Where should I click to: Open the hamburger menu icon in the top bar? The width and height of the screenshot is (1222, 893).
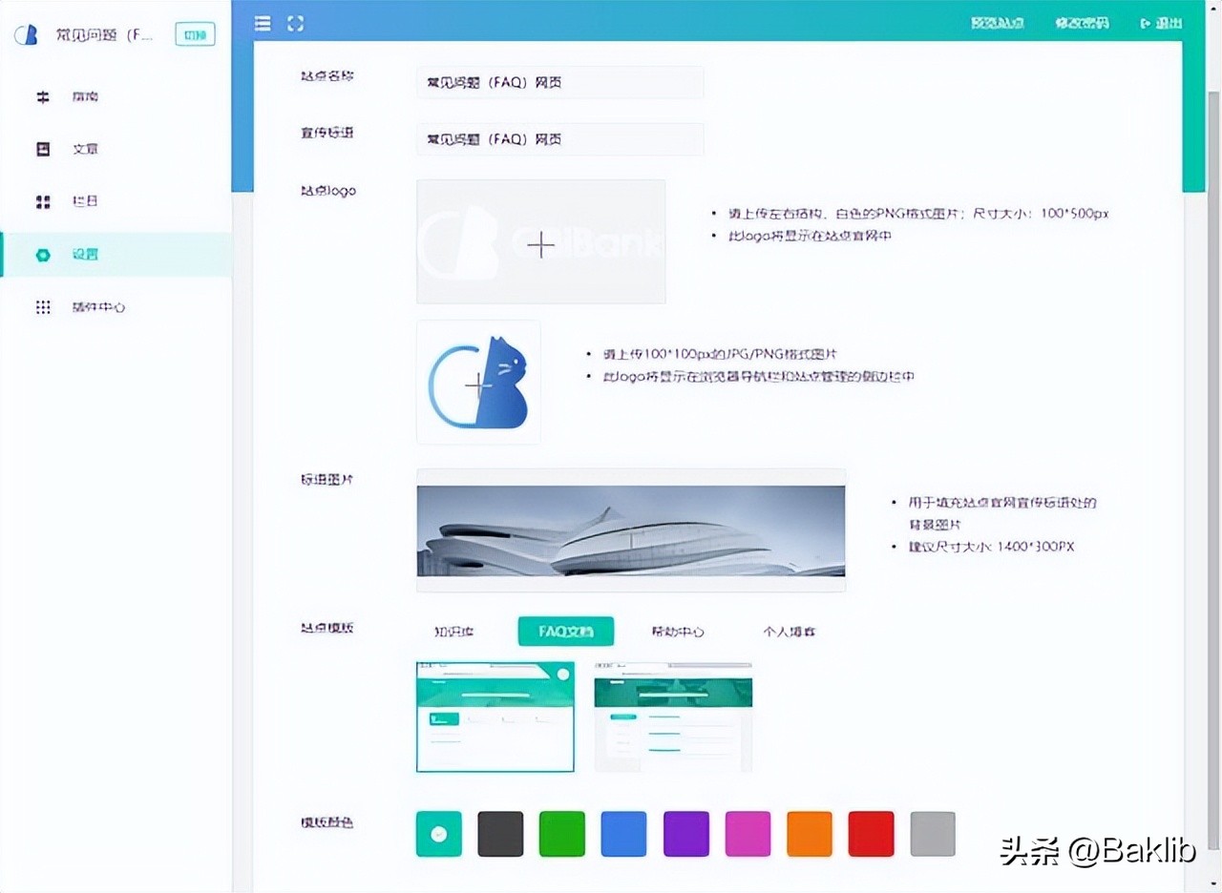pyautogui.click(x=263, y=23)
